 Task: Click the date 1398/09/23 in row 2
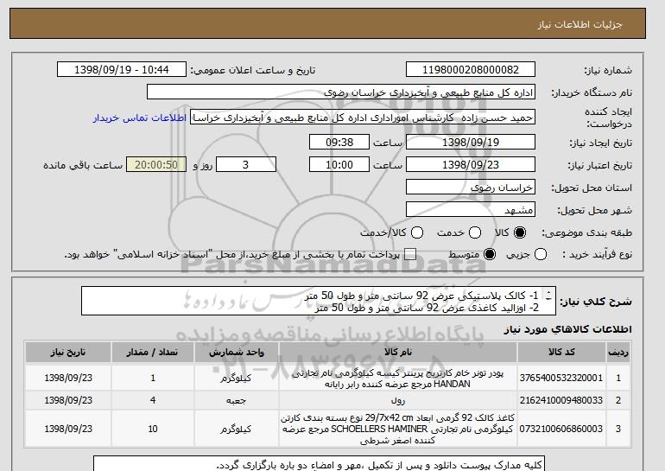(68, 400)
